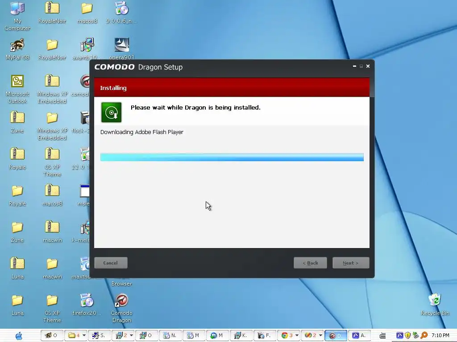Image resolution: width=457 pixels, height=342 pixels.
Task: Open the My Computer desktop icon
Action: point(17,16)
